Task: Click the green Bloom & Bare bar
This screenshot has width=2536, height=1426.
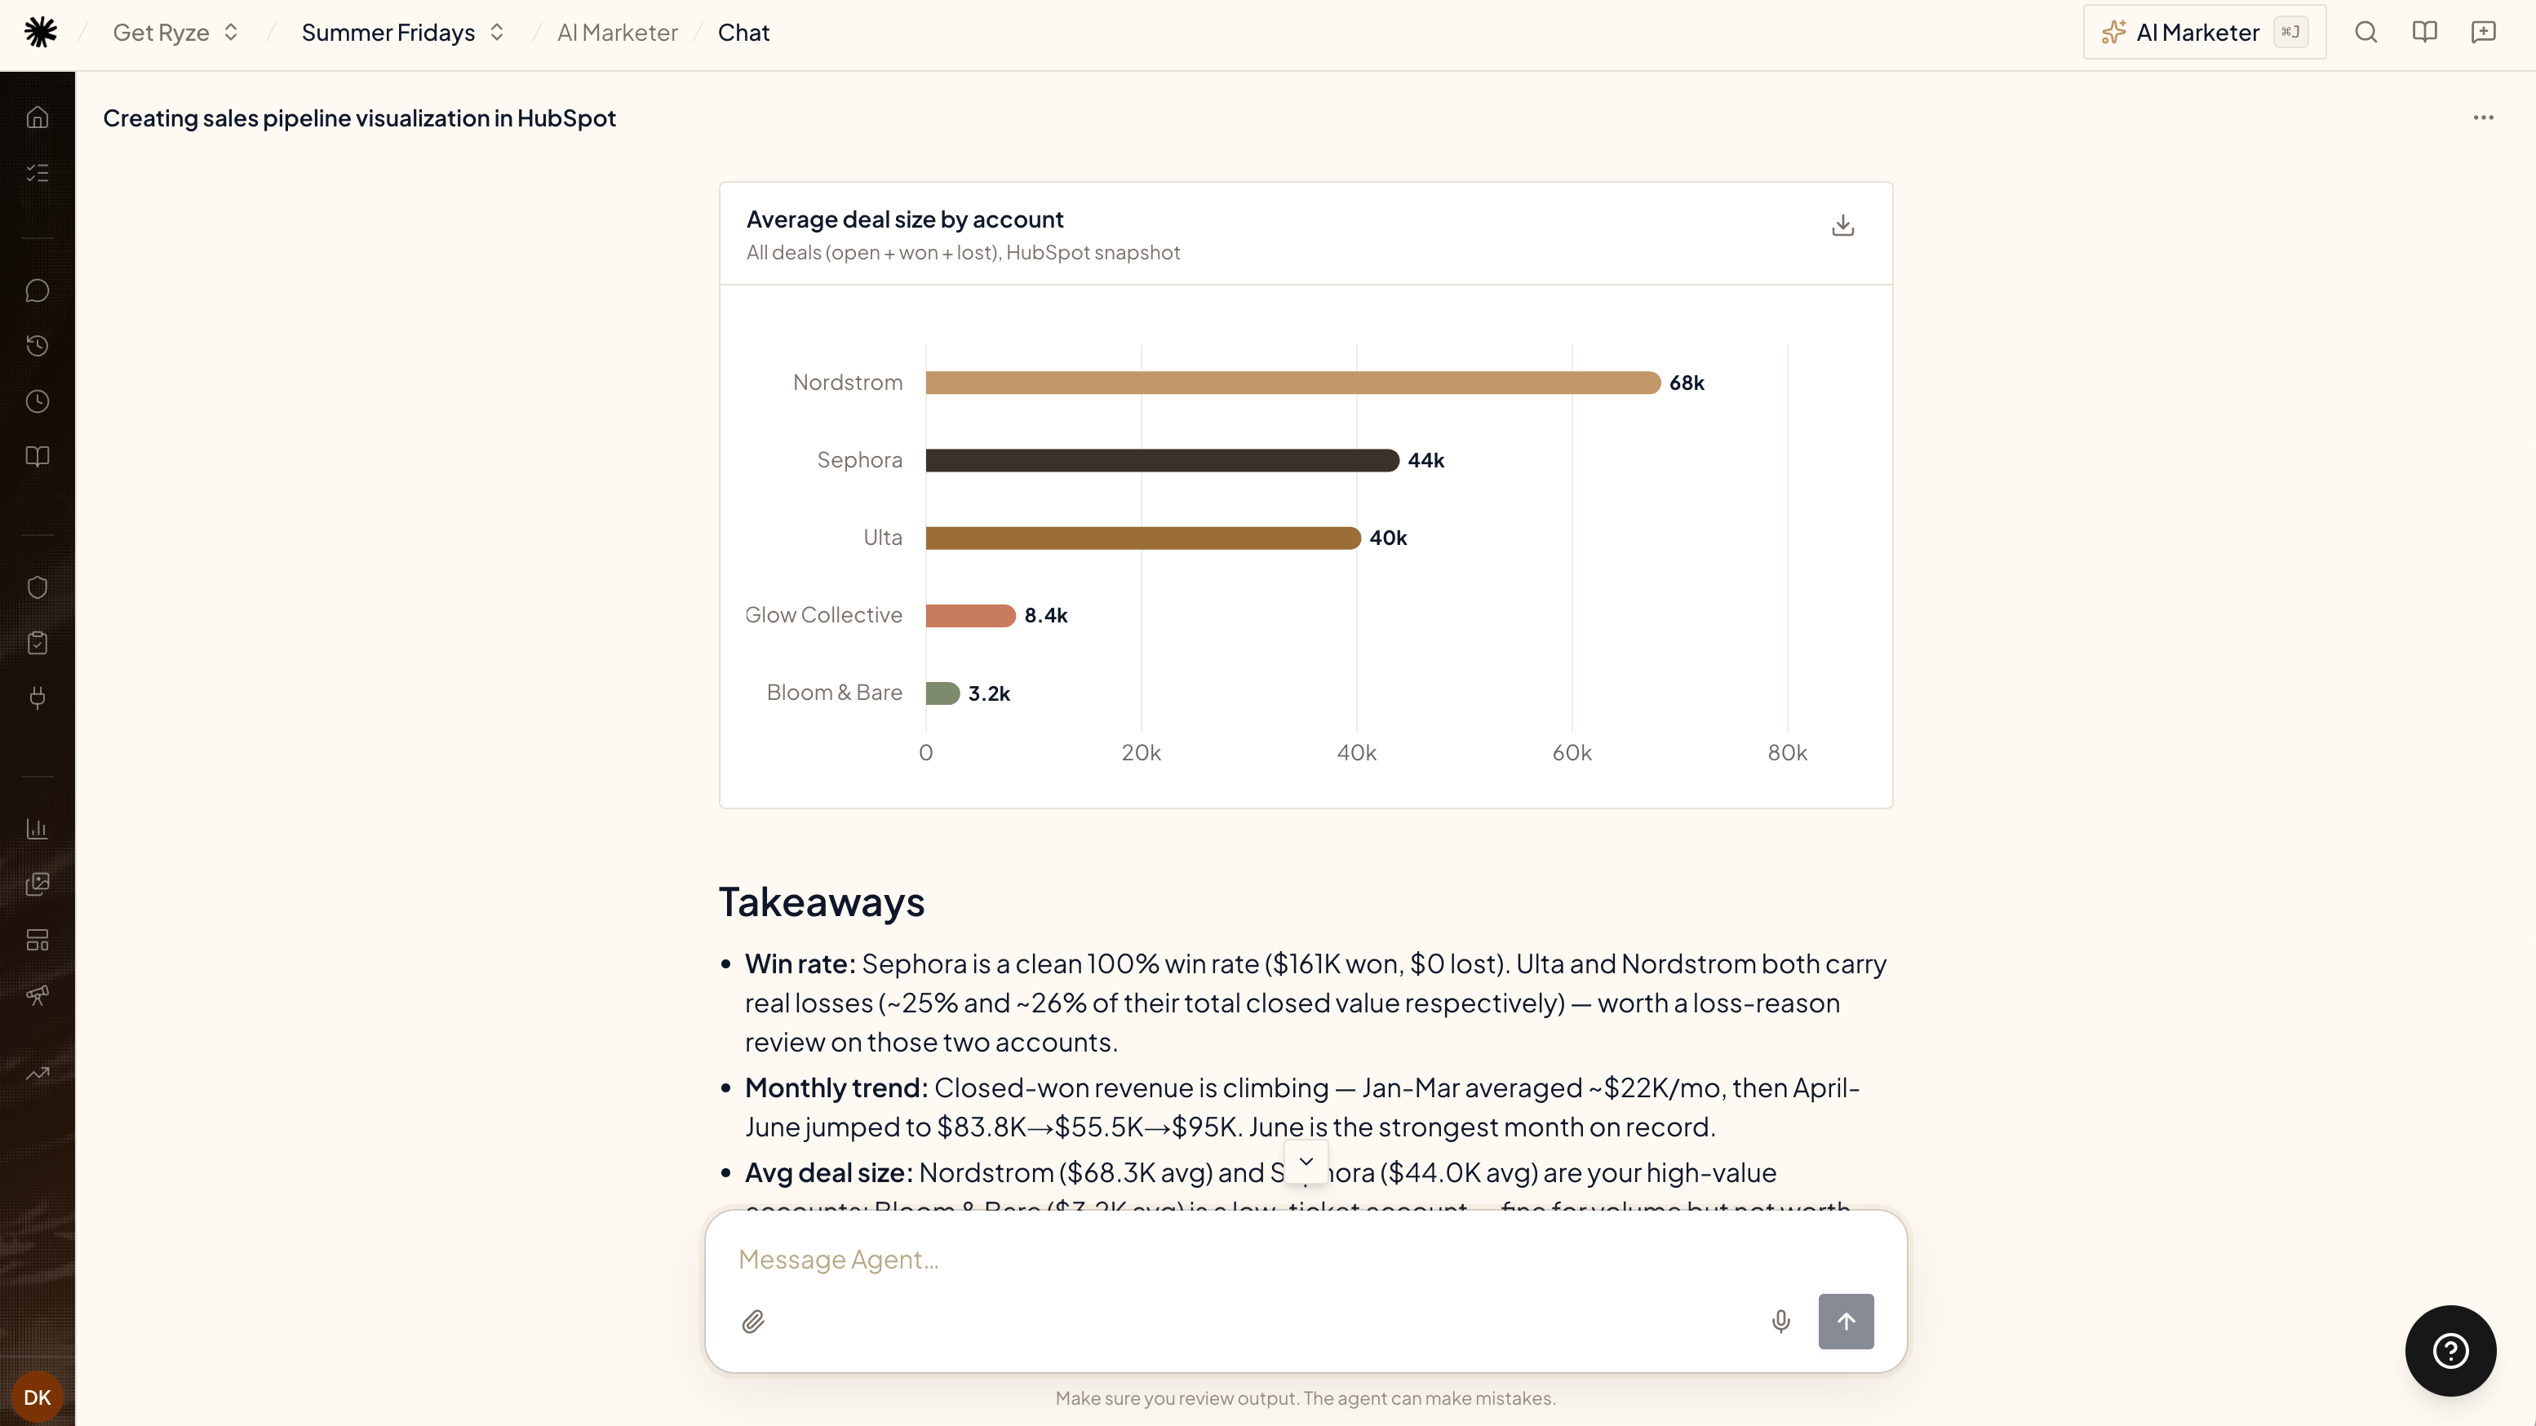Action: point(942,693)
